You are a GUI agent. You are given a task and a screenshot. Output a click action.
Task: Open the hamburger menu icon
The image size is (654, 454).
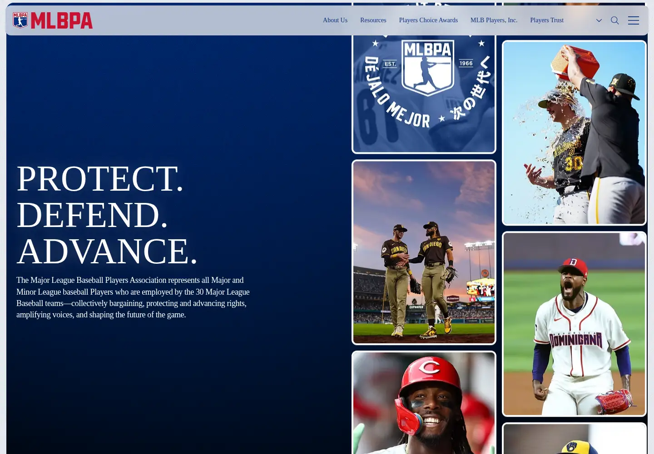[x=634, y=20]
